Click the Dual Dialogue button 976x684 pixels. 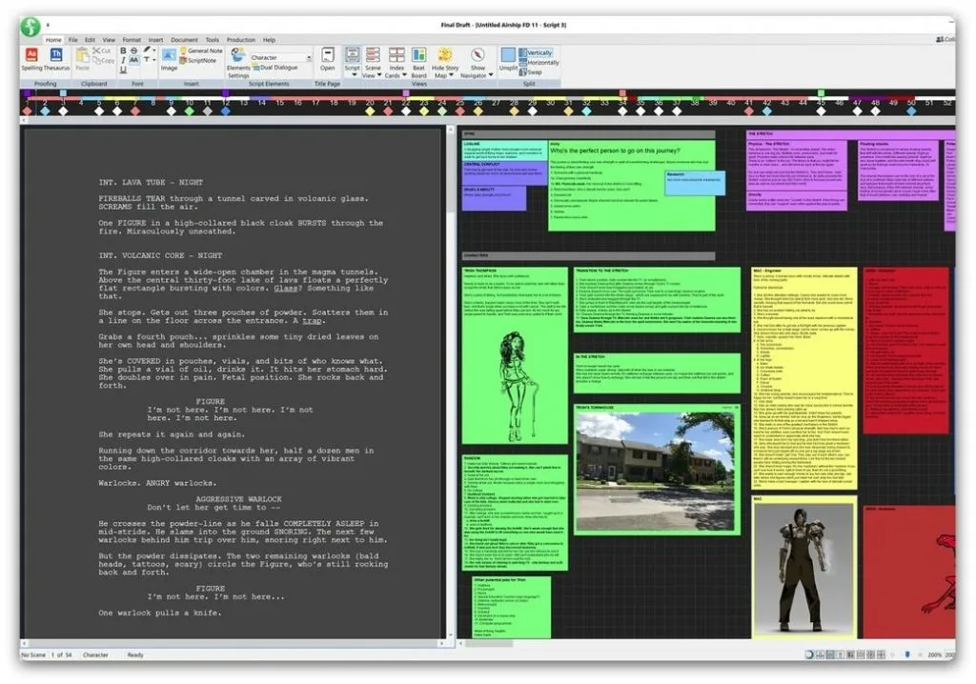pyautogui.click(x=274, y=68)
